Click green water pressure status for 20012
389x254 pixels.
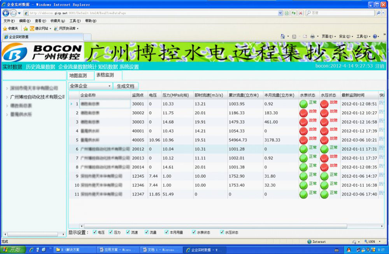pyautogui.click(x=324, y=149)
